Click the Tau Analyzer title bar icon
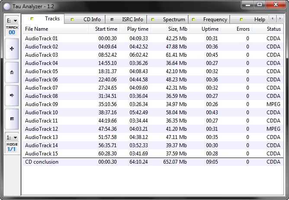 (7, 6)
